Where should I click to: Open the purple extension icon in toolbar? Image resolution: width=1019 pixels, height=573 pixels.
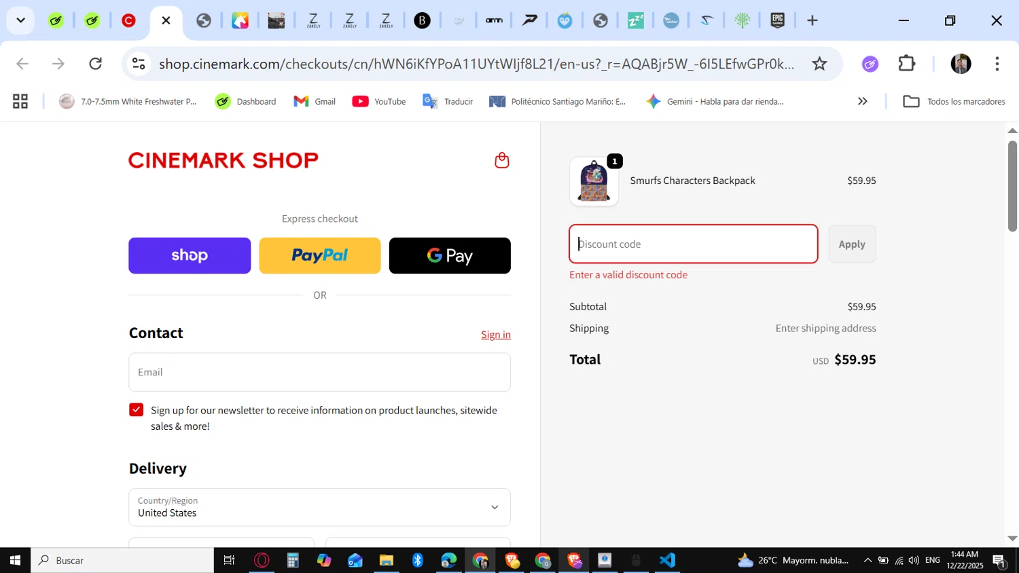tap(870, 64)
